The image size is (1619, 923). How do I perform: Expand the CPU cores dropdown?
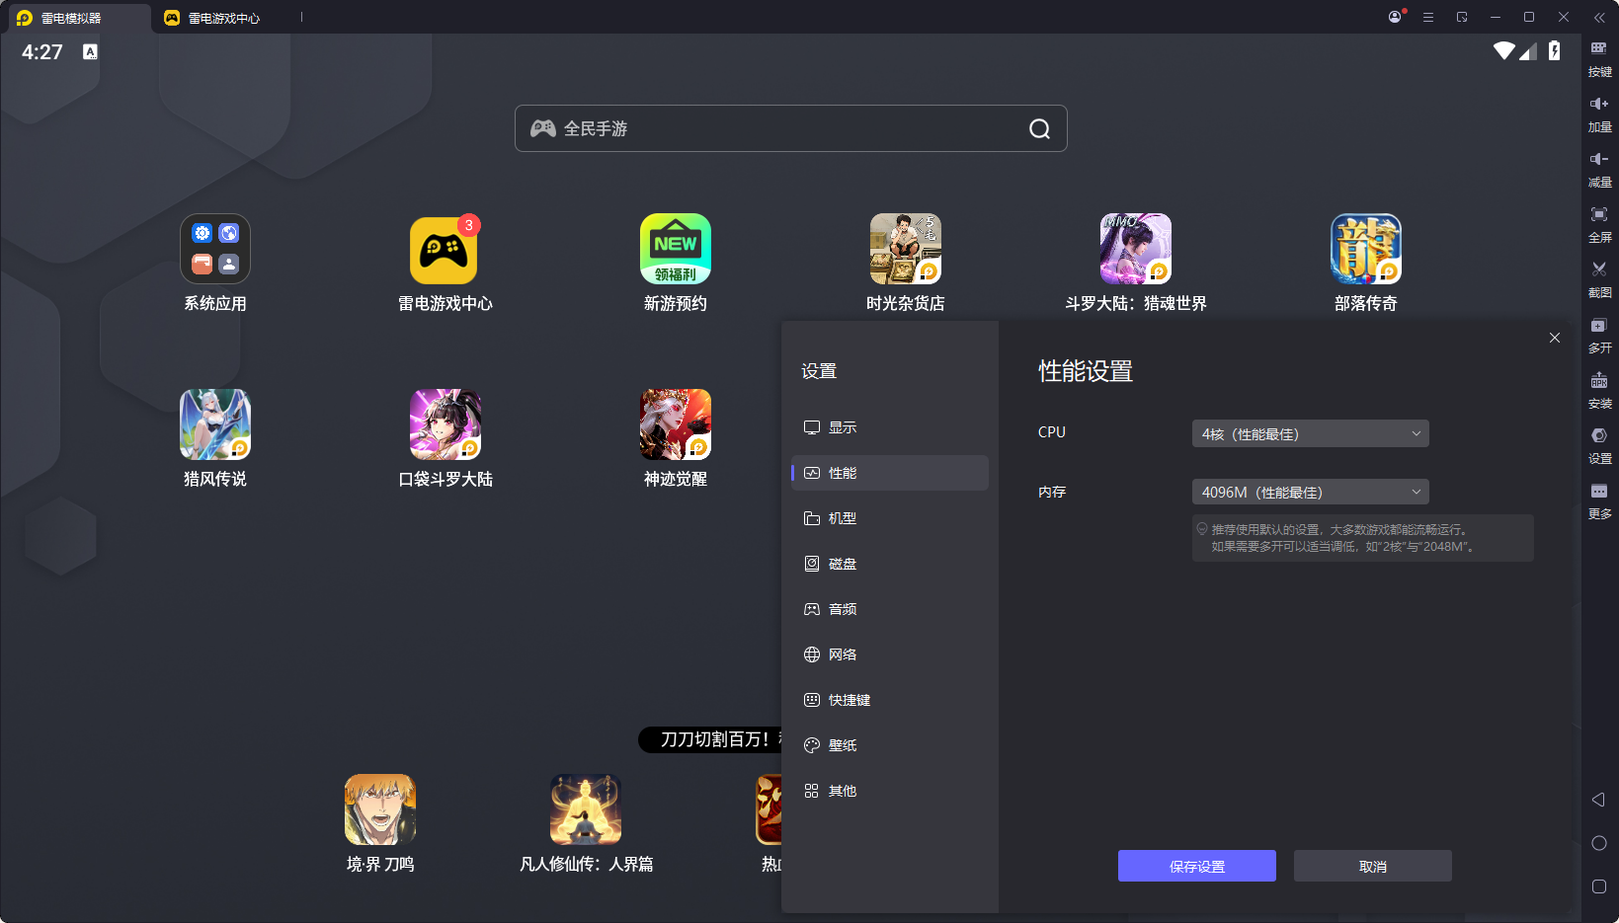1310,433
